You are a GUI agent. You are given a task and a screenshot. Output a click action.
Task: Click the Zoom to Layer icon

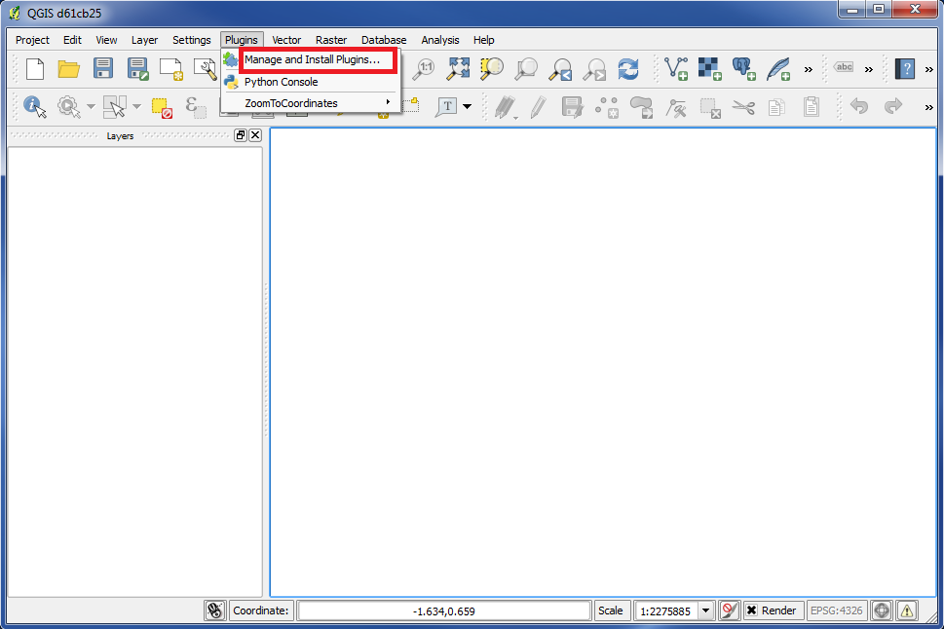click(x=526, y=68)
